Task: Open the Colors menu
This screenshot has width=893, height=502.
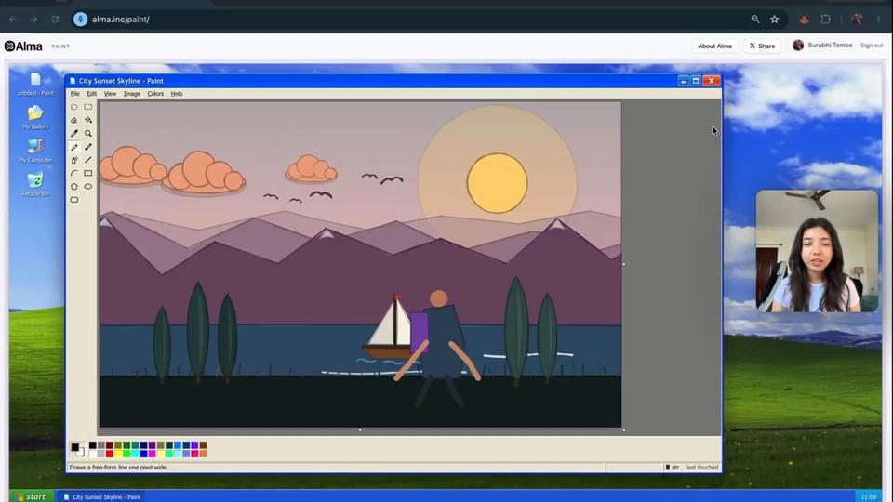Action: [155, 93]
